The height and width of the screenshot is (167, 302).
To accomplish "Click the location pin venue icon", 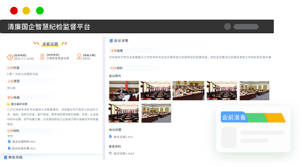I will [x=42, y=57].
